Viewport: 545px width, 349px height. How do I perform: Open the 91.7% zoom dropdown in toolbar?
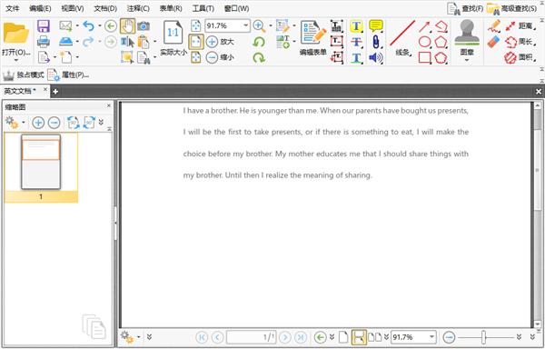point(245,26)
